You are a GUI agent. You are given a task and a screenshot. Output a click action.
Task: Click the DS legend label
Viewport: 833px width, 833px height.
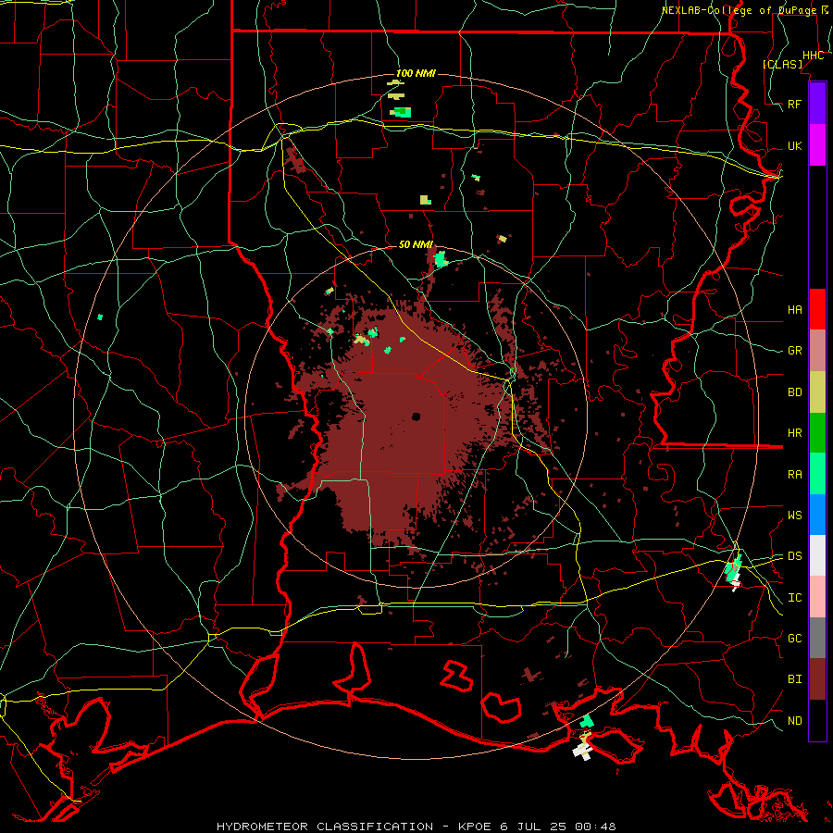tap(794, 556)
